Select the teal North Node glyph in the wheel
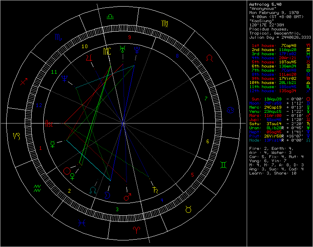The image size is (313, 247). [93, 191]
